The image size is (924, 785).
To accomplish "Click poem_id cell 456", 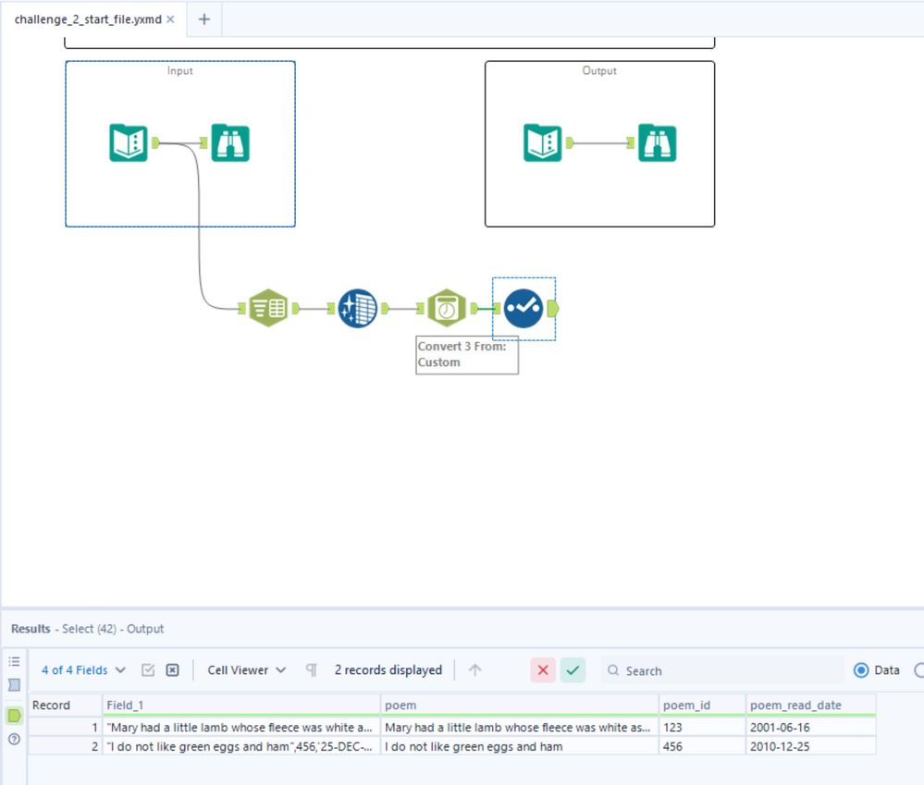I will click(x=702, y=746).
